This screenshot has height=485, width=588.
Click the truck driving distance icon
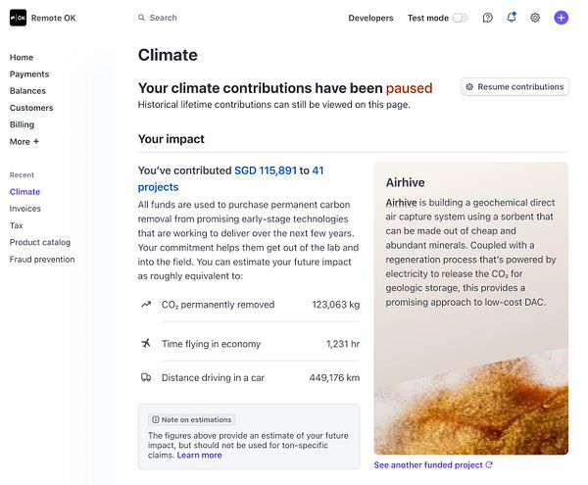tap(146, 377)
